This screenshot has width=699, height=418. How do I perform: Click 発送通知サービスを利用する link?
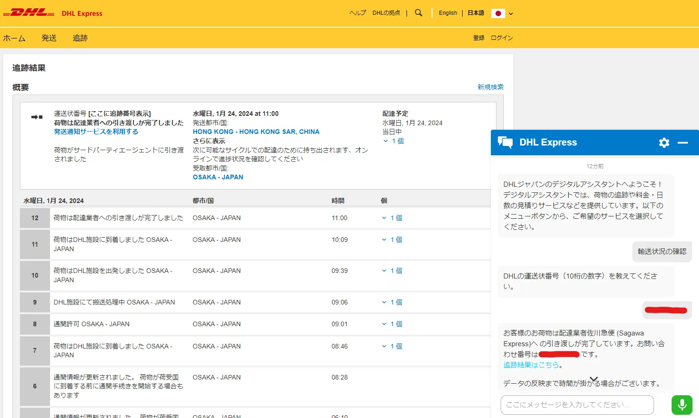[96, 132]
